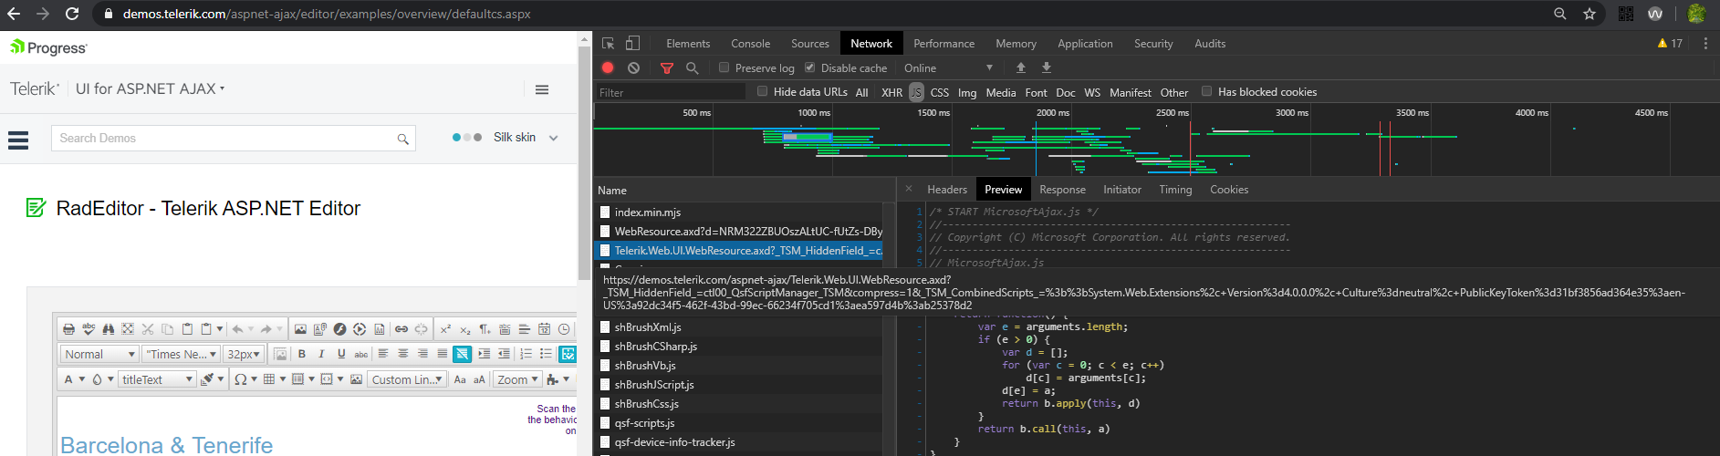Open the Hyperlink Manager in the editor toolbar

[401, 329]
